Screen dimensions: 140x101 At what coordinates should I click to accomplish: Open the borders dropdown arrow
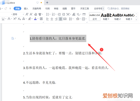point(86,19)
